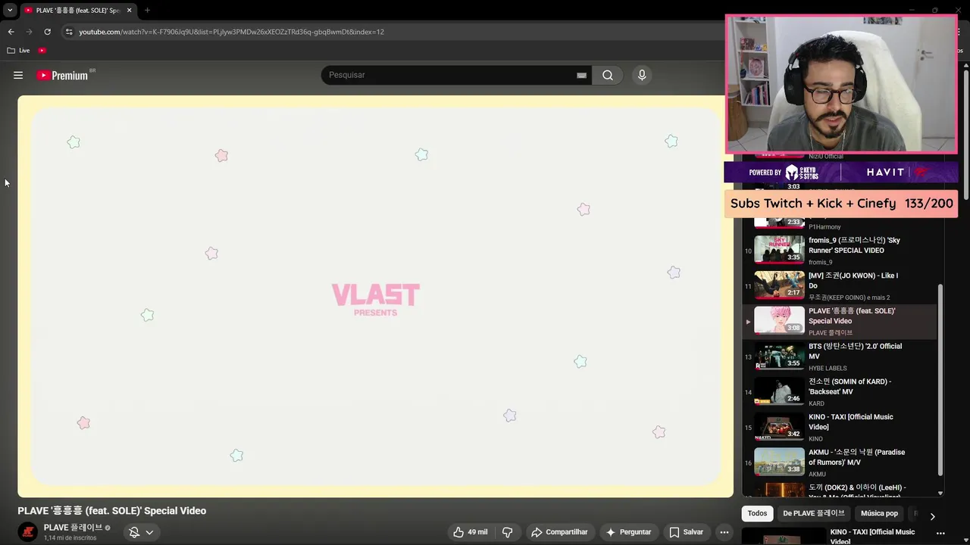Go back with browser back arrow
Screen dimensions: 970x545
pos(11,32)
